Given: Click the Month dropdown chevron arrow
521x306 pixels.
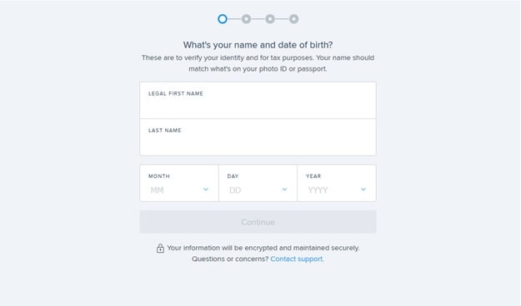Looking at the screenshot, I should click(206, 190).
